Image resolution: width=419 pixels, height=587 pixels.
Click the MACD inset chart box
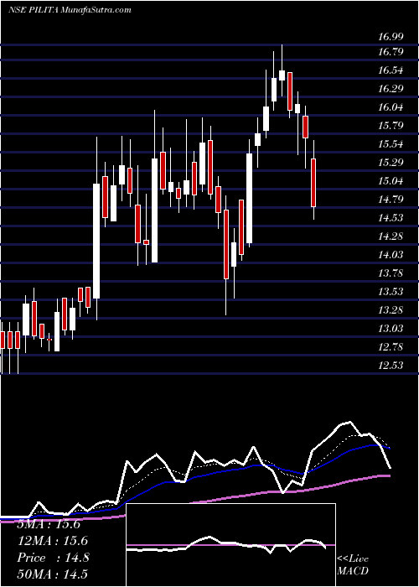point(230,545)
